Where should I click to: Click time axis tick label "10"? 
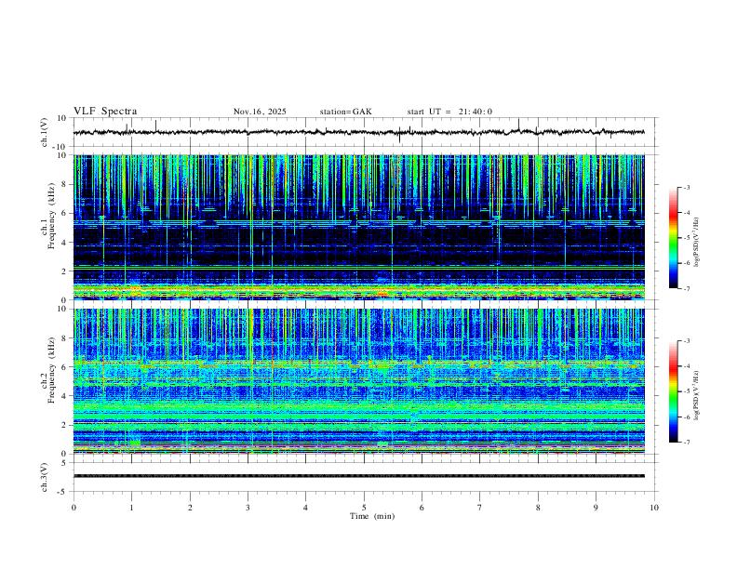654,508
